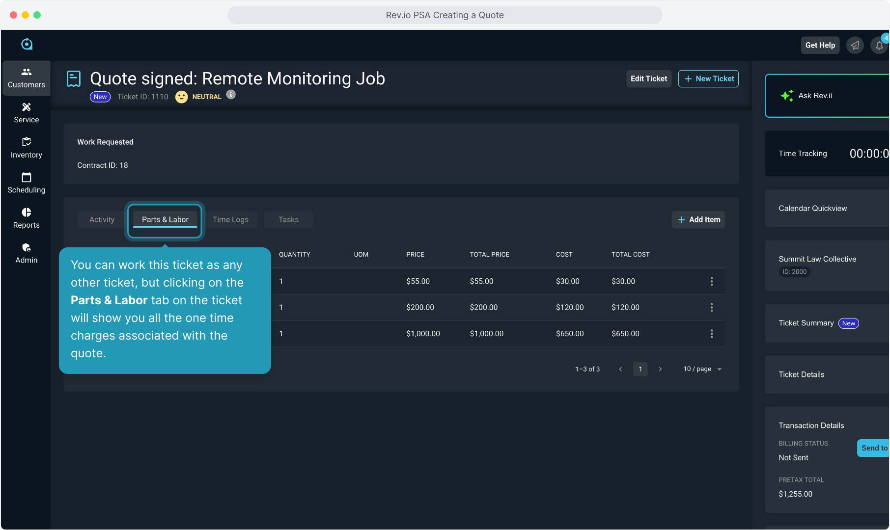Click the Edit Ticket button
The image size is (890, 530).
click(x=648, y=79)
